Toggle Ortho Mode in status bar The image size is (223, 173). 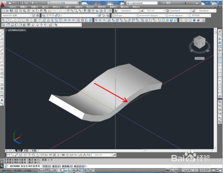[x=51, y=170]
